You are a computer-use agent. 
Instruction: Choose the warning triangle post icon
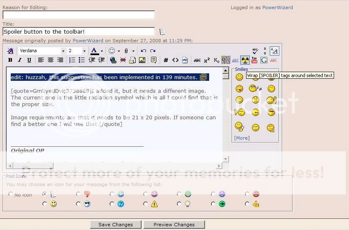coord(146,204)
